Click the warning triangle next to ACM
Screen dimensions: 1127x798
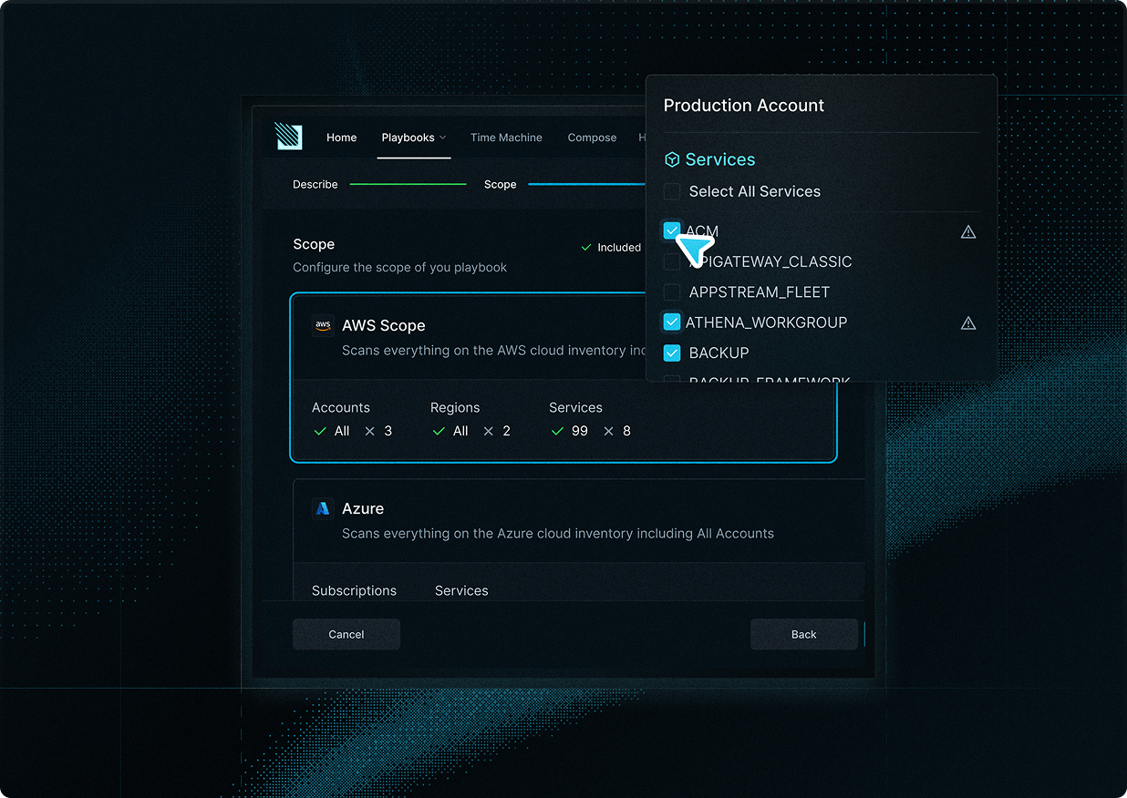[x=967, y=231]
